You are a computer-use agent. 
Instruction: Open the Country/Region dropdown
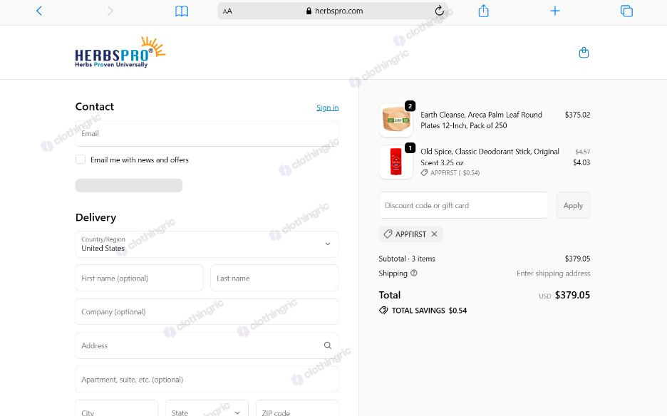pyautogui.click(x=207, y=244)
